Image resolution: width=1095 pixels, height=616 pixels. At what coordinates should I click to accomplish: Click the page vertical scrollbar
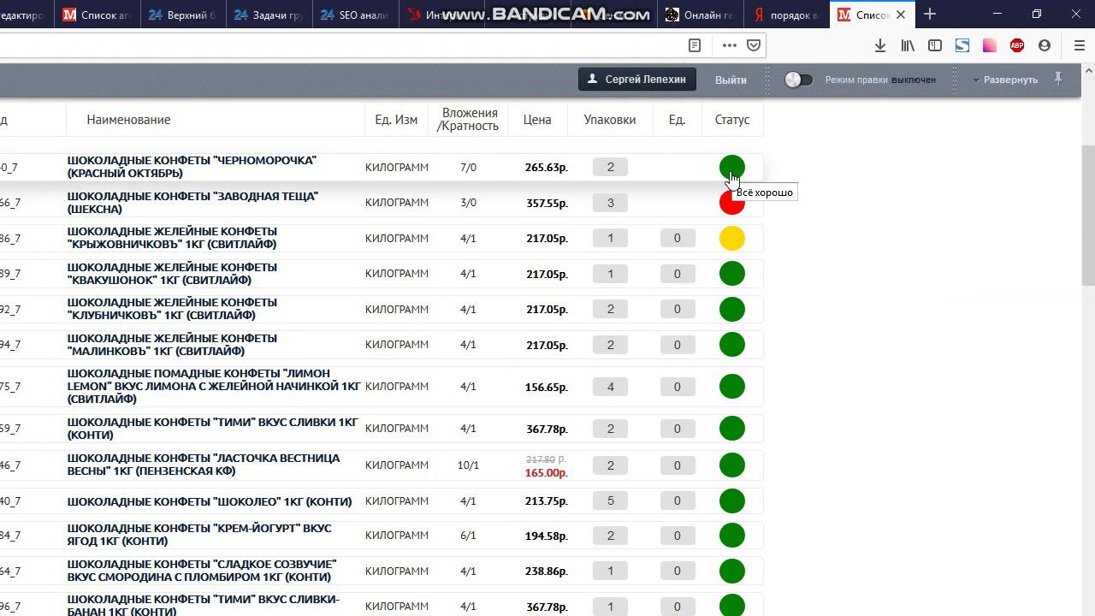tap(1088, 214)
